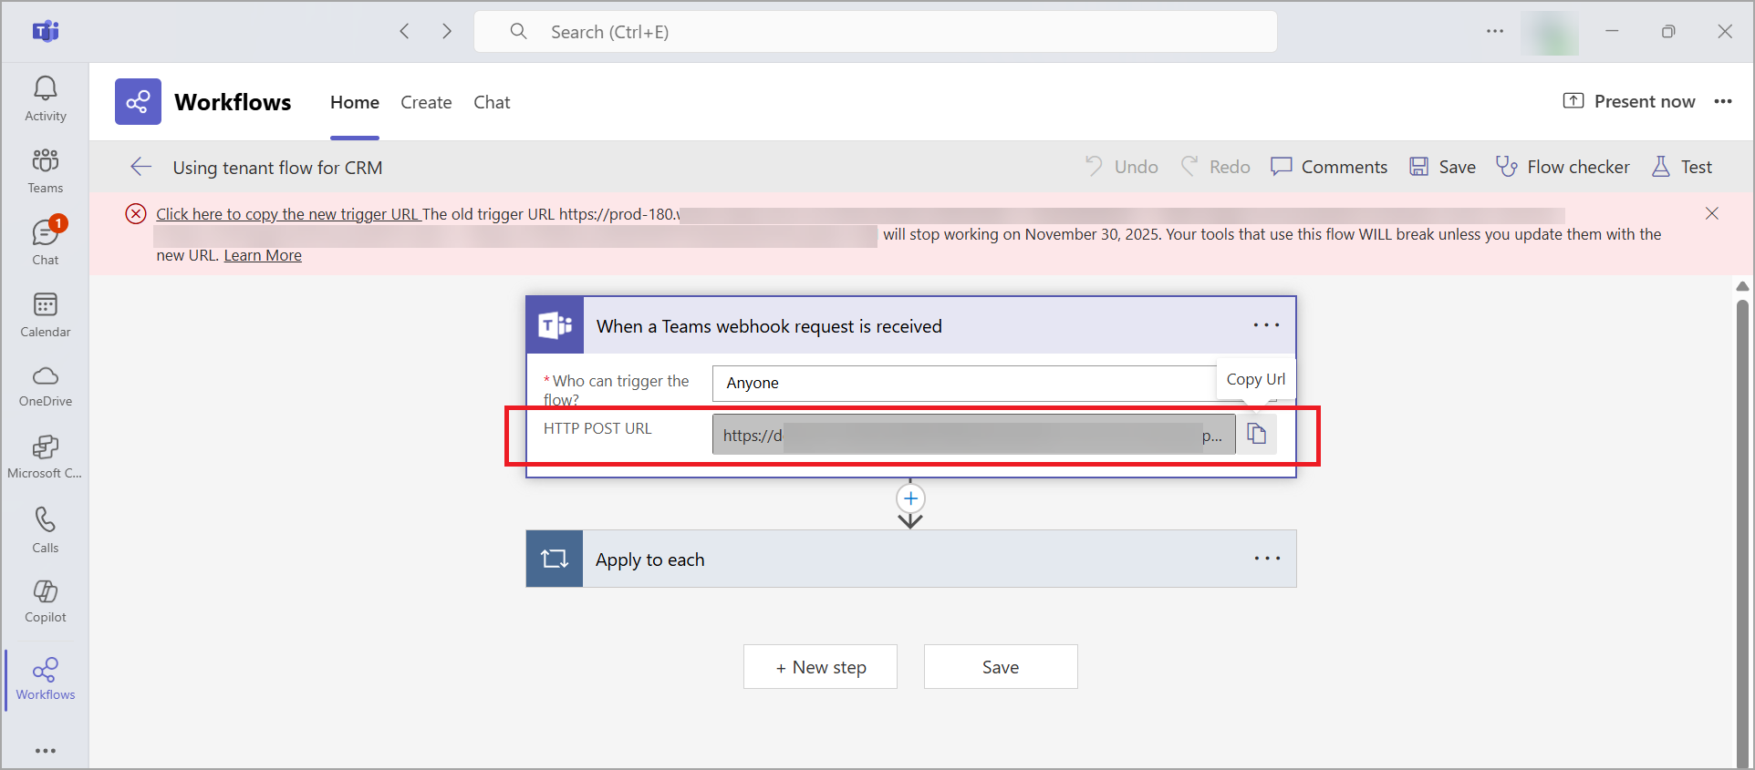Collapse the Teams webhook trigger card header
Viewport: 1755px width, 770px height.
[912, 325]
